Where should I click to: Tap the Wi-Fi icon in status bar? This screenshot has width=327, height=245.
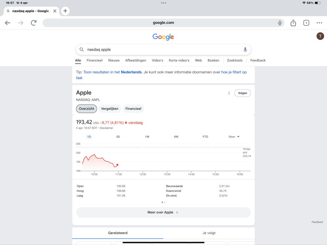pyautogui.click(x=304, y=3)
